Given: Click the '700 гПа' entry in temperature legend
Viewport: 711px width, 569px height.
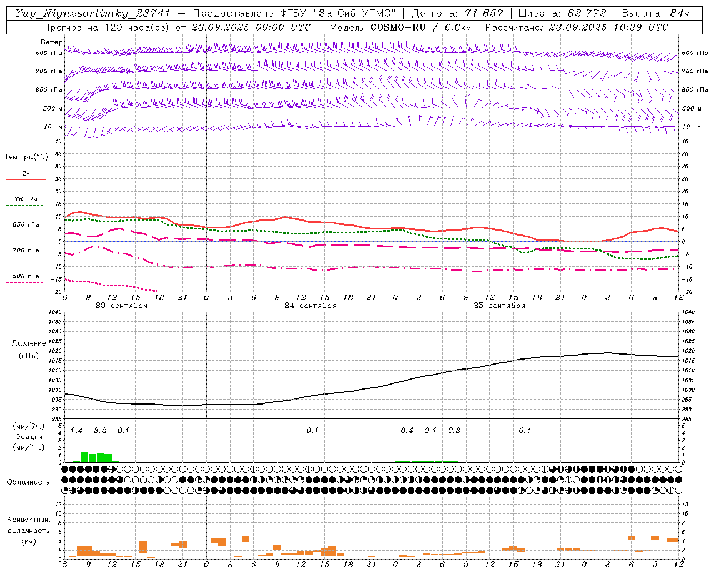Looking at the screenshot, I should point(26,251).
